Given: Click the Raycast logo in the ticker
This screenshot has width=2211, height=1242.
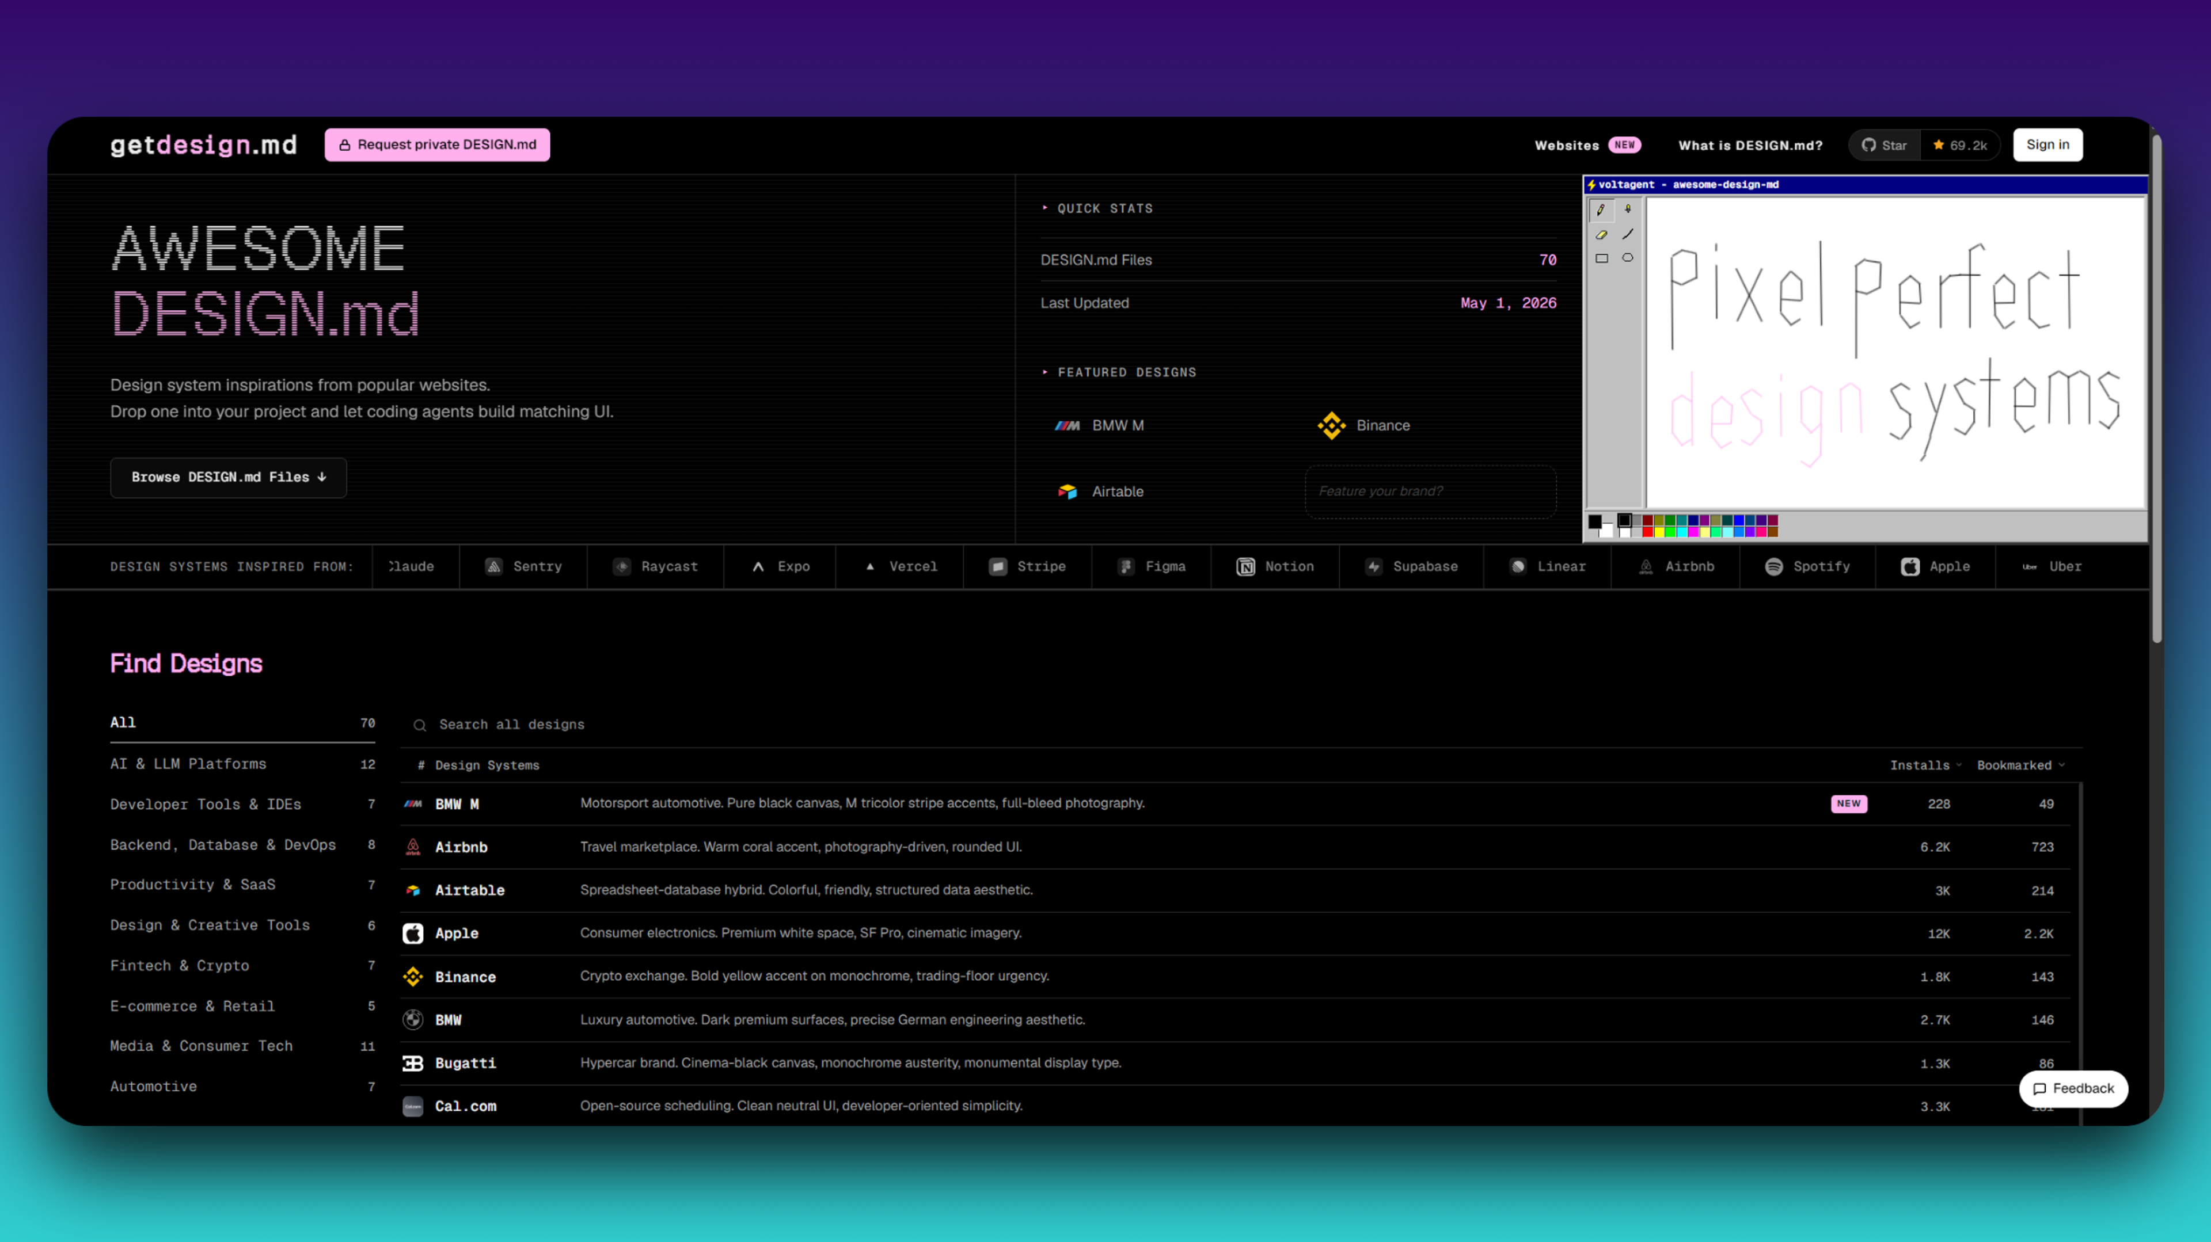Looking at the screenshot, I should pos(621,567).
